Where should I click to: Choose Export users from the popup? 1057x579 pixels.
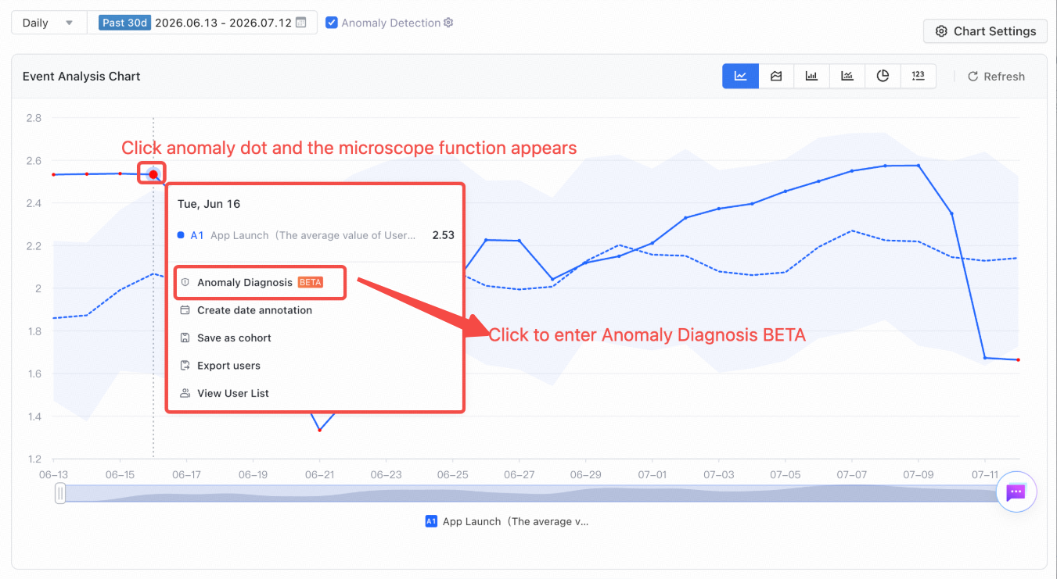coord(220,366)
